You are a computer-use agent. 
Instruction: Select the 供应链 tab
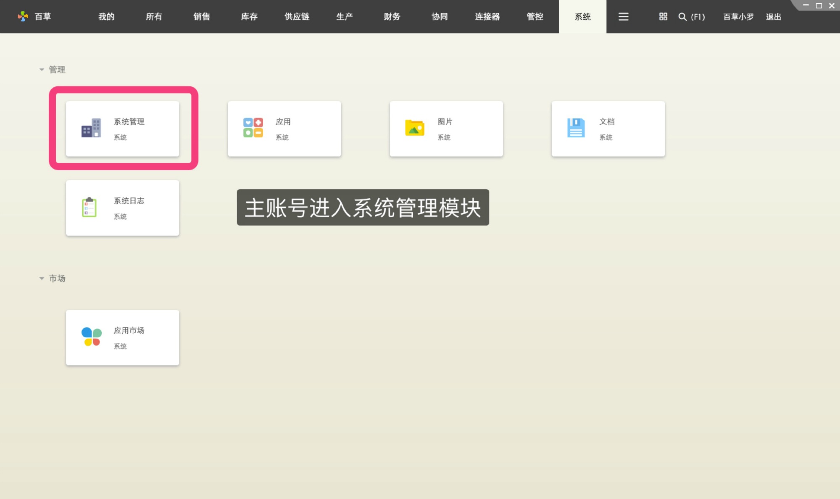(x=297, y=16)
